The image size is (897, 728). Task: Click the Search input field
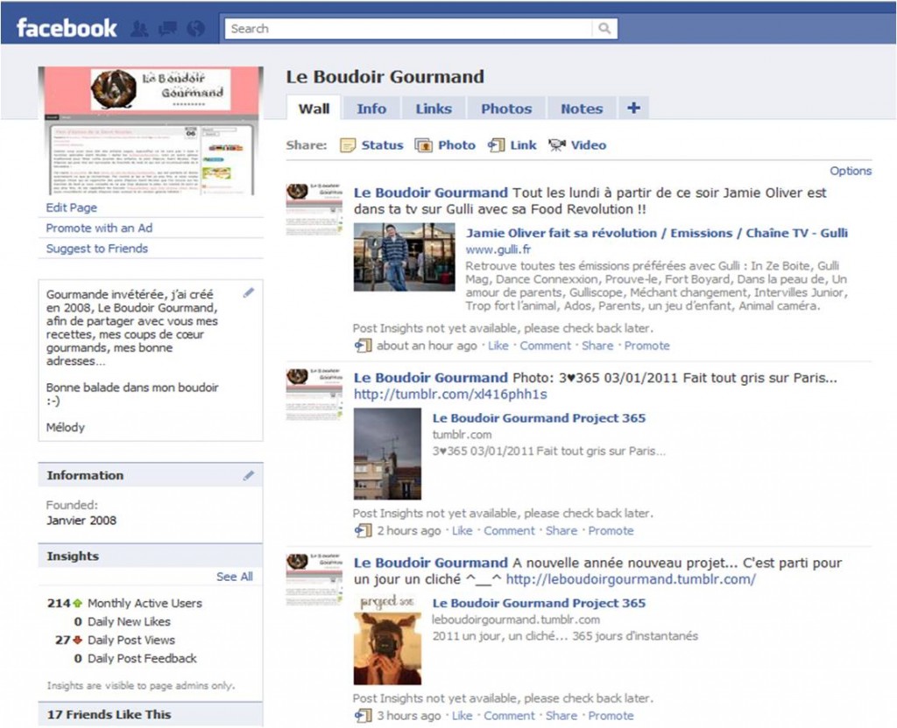coord(409,29)
